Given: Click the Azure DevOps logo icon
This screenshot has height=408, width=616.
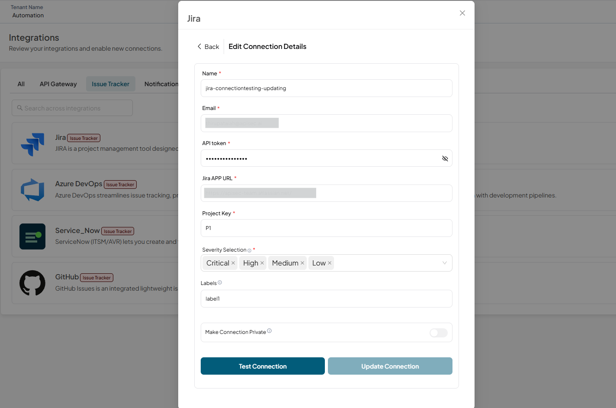Looking at the screenshot, I should tap(32, 190).
